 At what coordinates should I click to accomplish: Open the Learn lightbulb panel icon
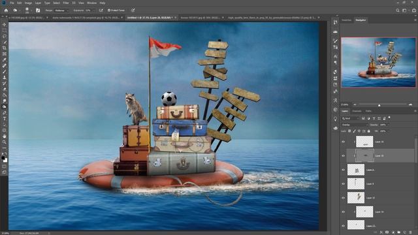335,119
